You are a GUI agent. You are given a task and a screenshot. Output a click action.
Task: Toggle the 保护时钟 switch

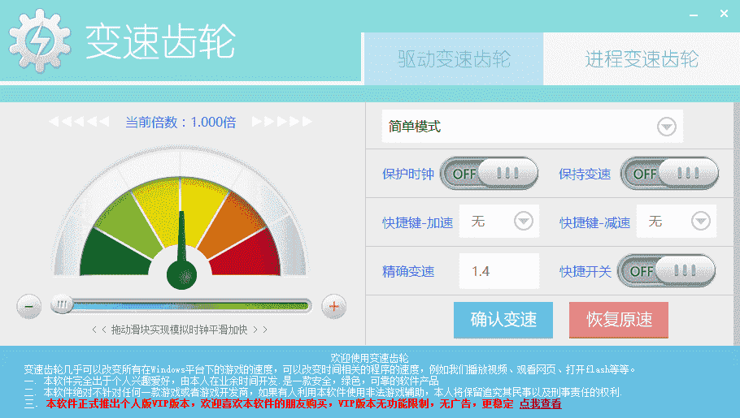[489, 174]
